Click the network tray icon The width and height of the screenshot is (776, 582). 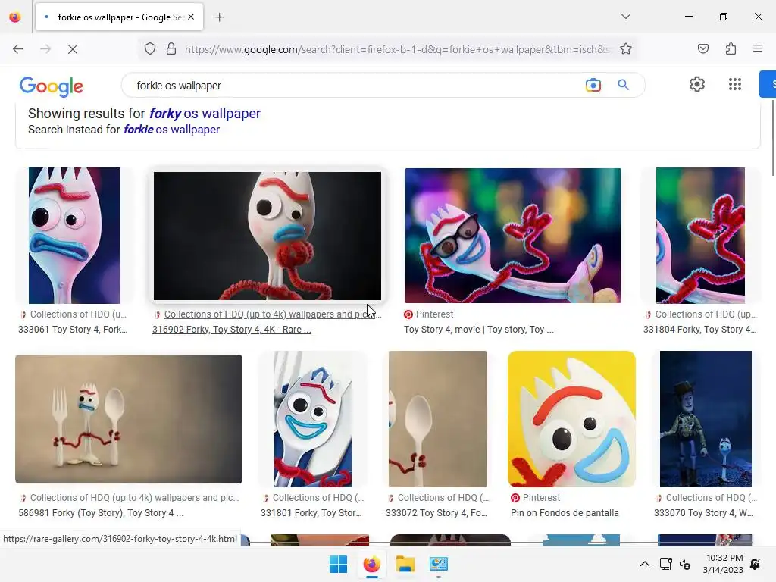click(x=665, y=564)
